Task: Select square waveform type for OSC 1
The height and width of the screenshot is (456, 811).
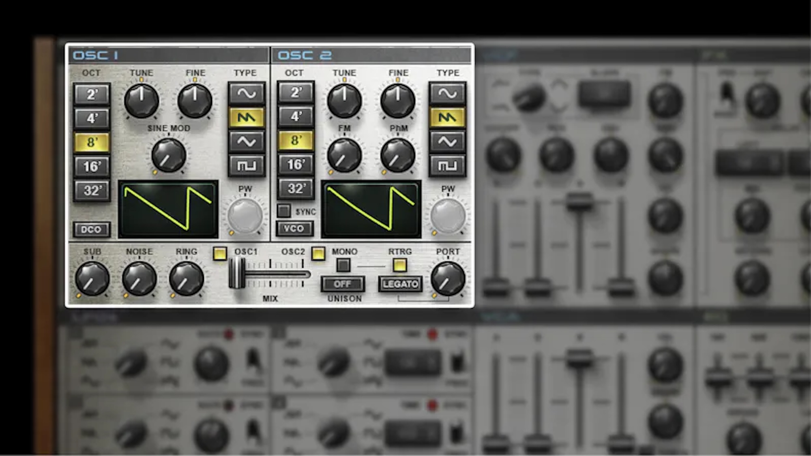Action: (246, 165)
